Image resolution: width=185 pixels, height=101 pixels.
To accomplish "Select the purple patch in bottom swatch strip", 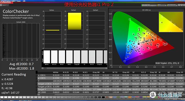I will (x=141, y=97).
